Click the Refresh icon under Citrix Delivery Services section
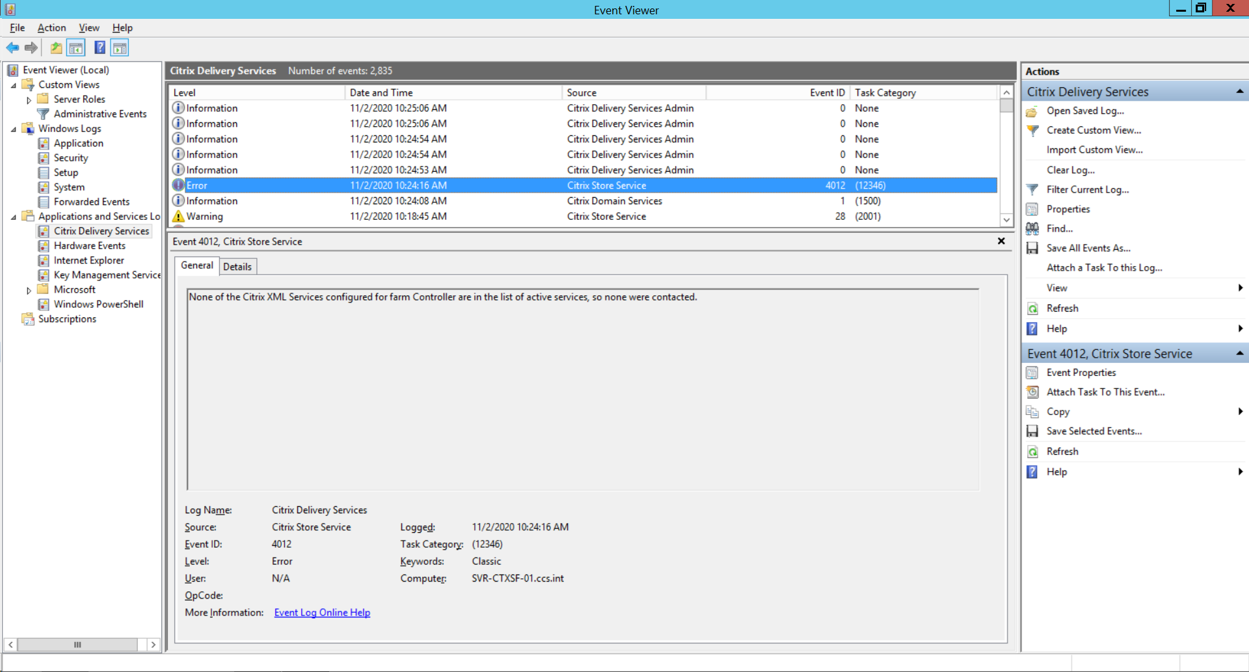The width and height of the screenshot is (1249, 672). [x=1032, y=308]
